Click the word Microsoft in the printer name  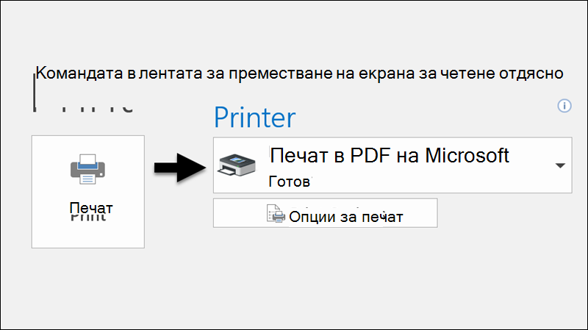coord(467,155)
